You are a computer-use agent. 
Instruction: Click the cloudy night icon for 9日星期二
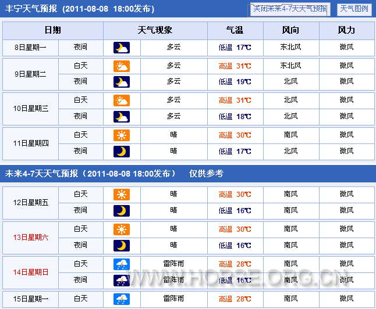[x=122, y=82]
